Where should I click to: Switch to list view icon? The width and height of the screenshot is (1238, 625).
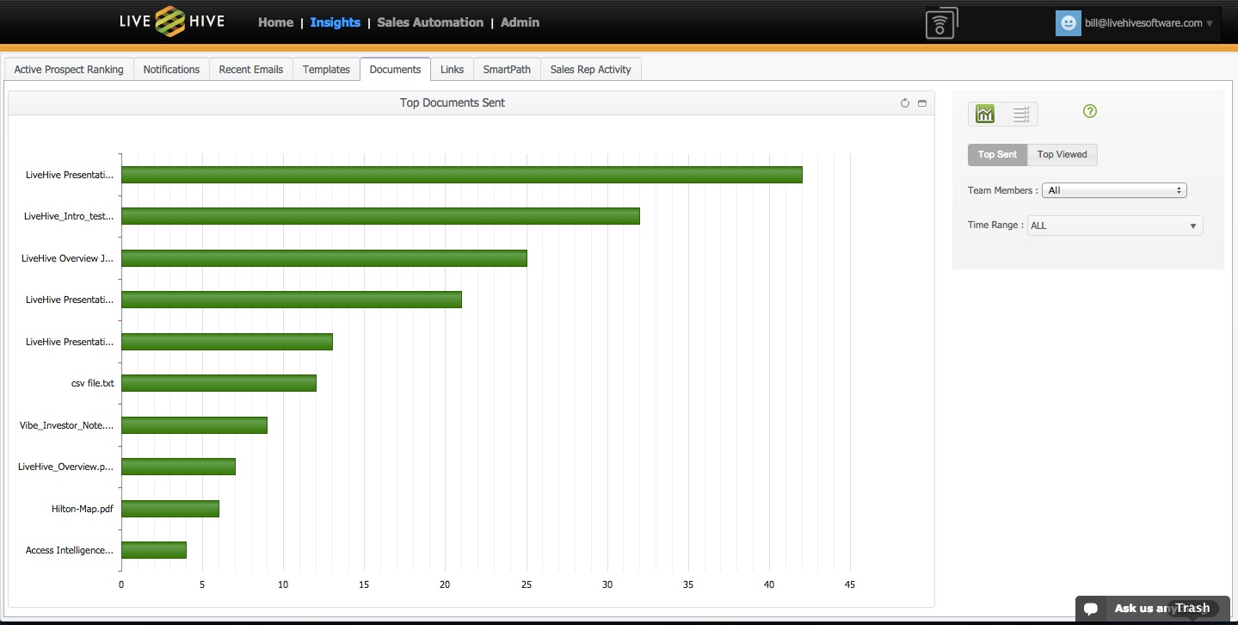coord(1020,114)
